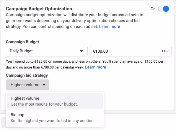The width and height of the screenshot is (176, 130).
Task: Click the EUR currency label
Action: [x=165, y=51]
